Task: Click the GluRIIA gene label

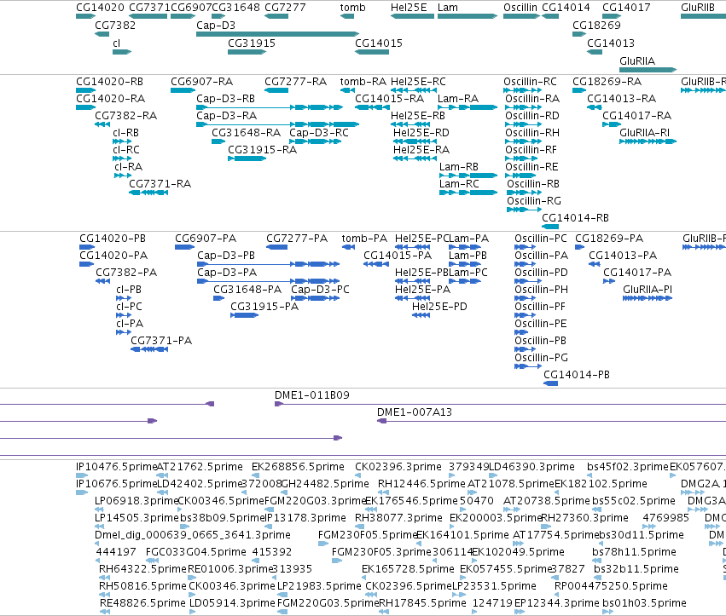Action: pyautogui.click(x=637, y=61)
